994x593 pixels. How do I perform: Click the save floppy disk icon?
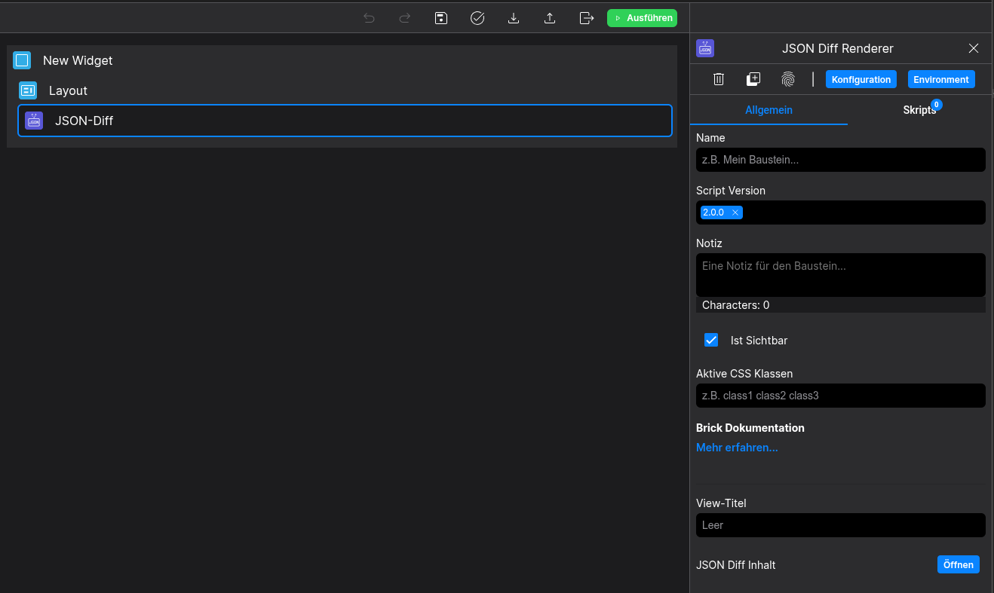click(441, 18)
